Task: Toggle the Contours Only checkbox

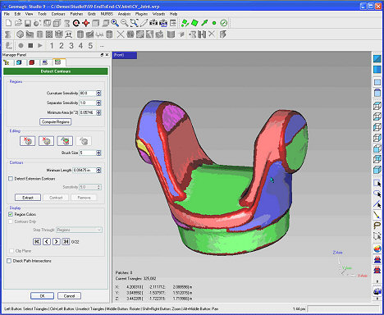Action: pyautogui.click(x=11, y=221)
